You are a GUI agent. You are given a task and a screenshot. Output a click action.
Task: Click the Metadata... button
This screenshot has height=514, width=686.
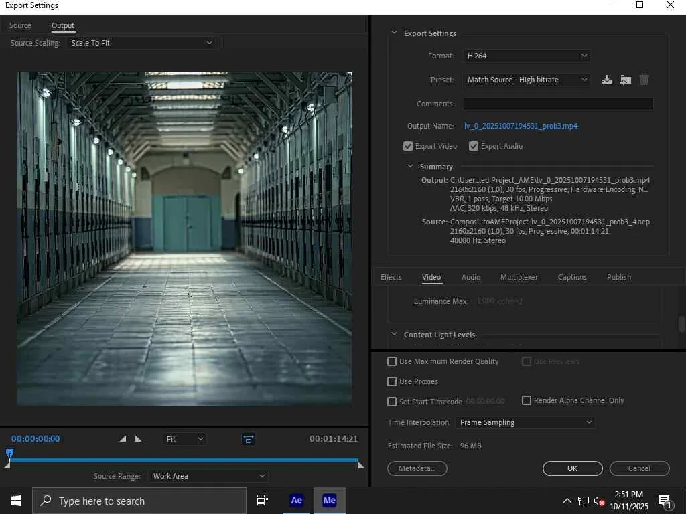pyautogui.click(x=417, y=468)
